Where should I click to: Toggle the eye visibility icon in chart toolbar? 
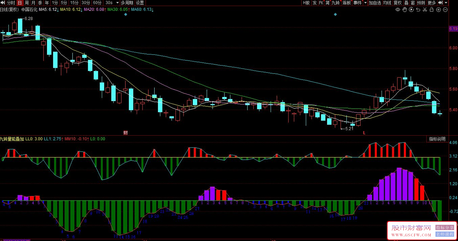click(398, 9)
